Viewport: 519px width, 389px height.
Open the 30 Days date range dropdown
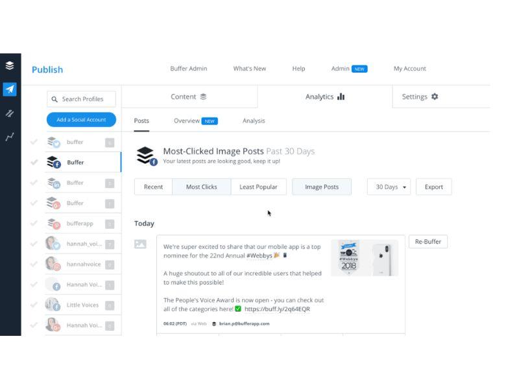click(389, 187)
